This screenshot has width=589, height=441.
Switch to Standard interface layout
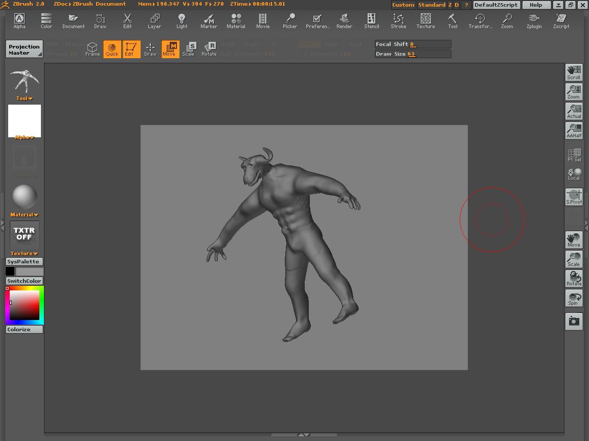point(432,5)
